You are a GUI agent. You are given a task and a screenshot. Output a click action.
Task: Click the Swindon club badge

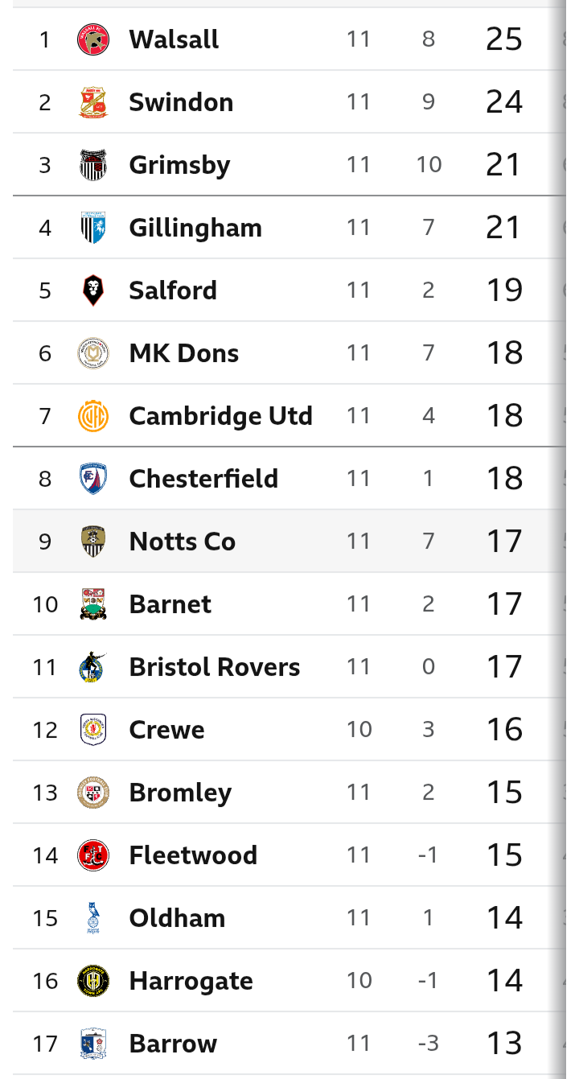pyautogui.click(x=93, y=102)
